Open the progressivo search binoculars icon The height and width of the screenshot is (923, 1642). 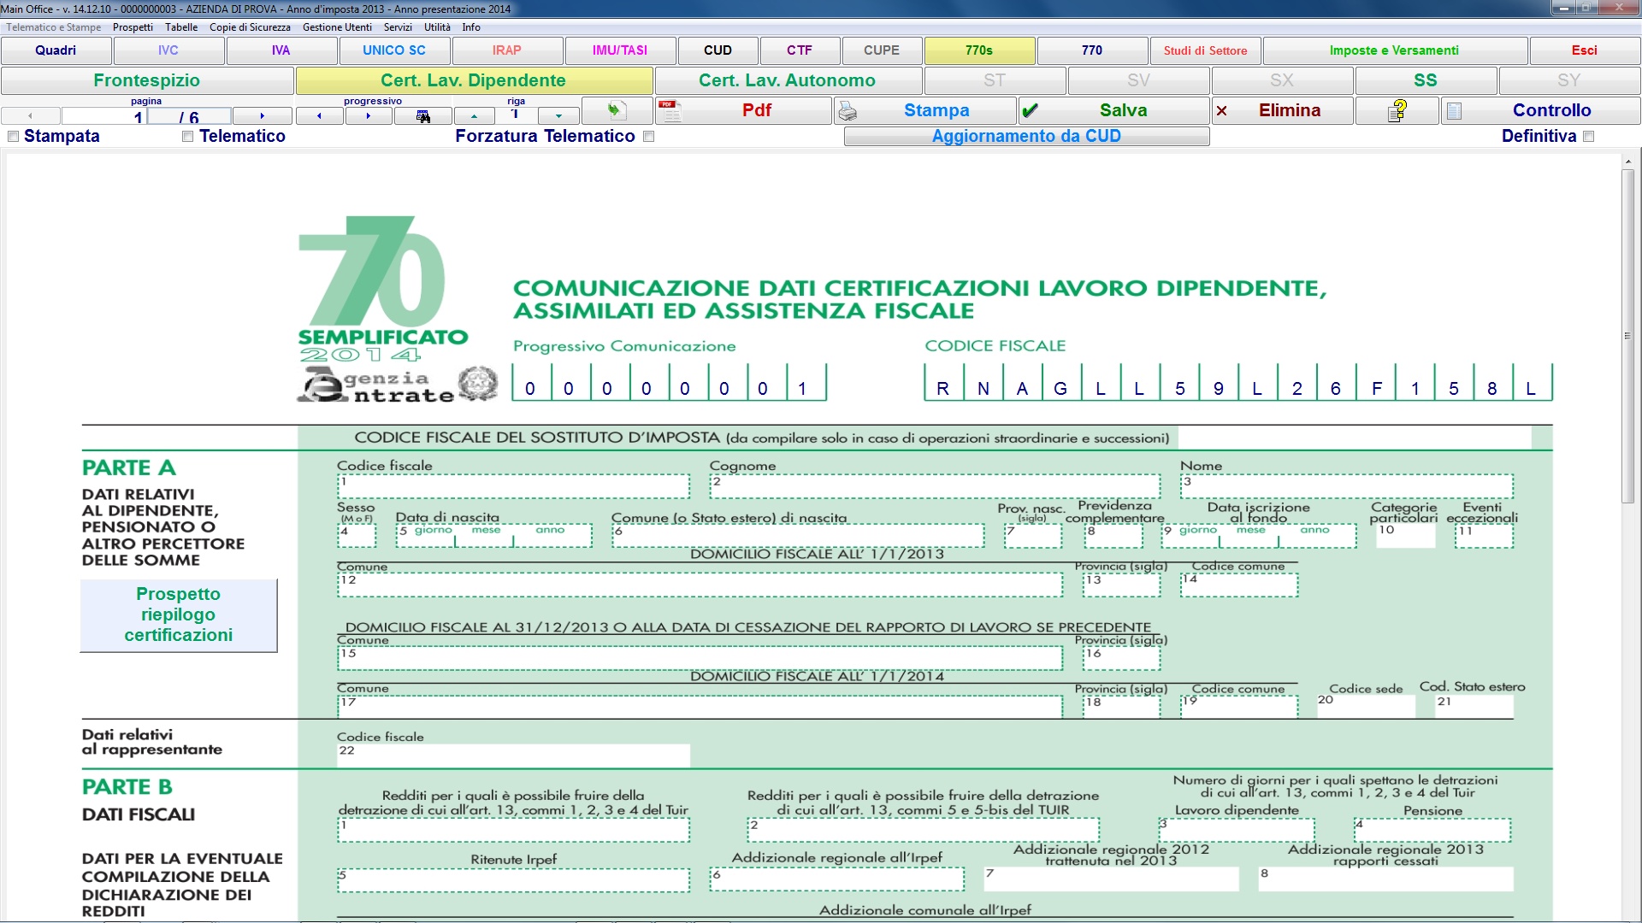[423, 115]
